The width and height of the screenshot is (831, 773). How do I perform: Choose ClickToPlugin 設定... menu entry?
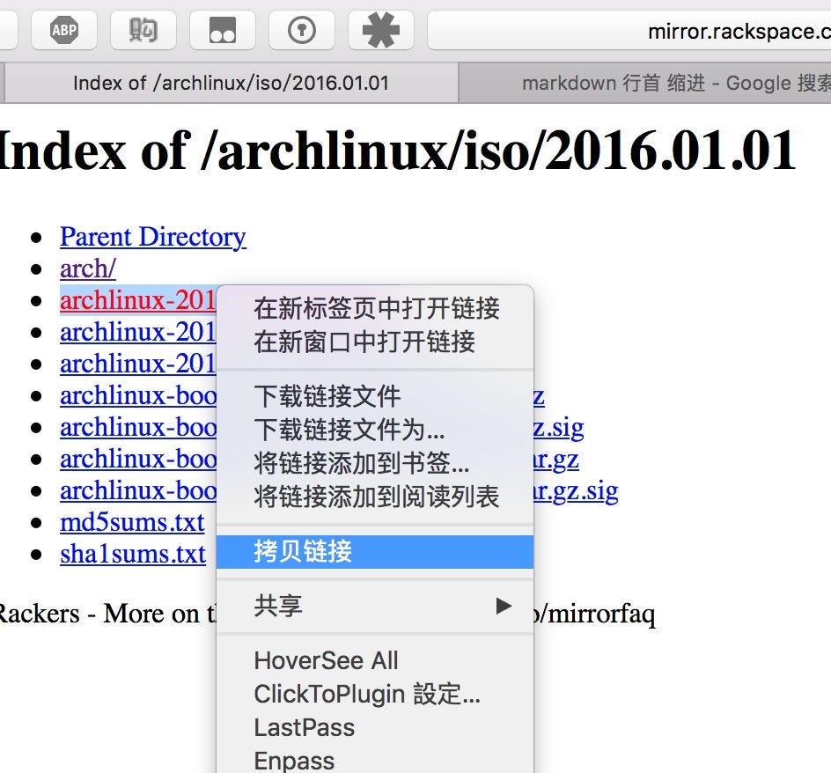375,695
